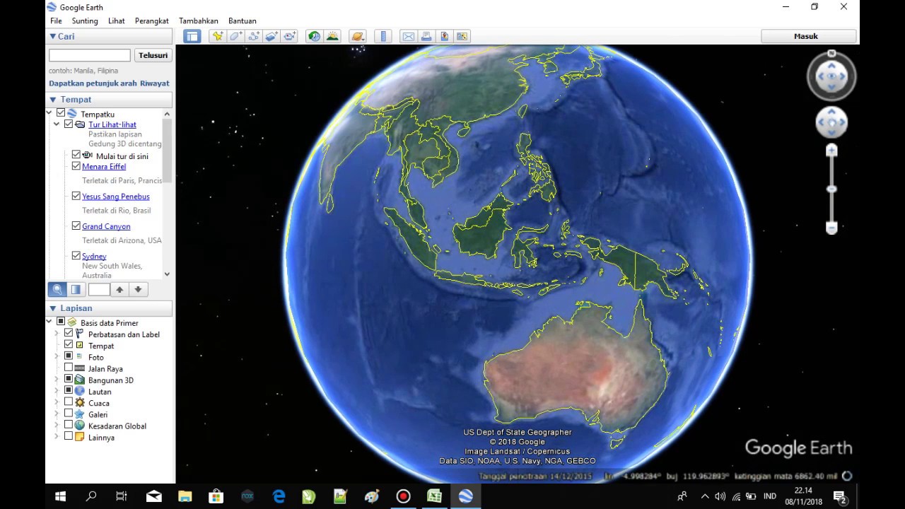The height and width of the screenshot is (509, 905).
Task: Click the Save Image toolbar icon
Action: (x=444, y=36)
